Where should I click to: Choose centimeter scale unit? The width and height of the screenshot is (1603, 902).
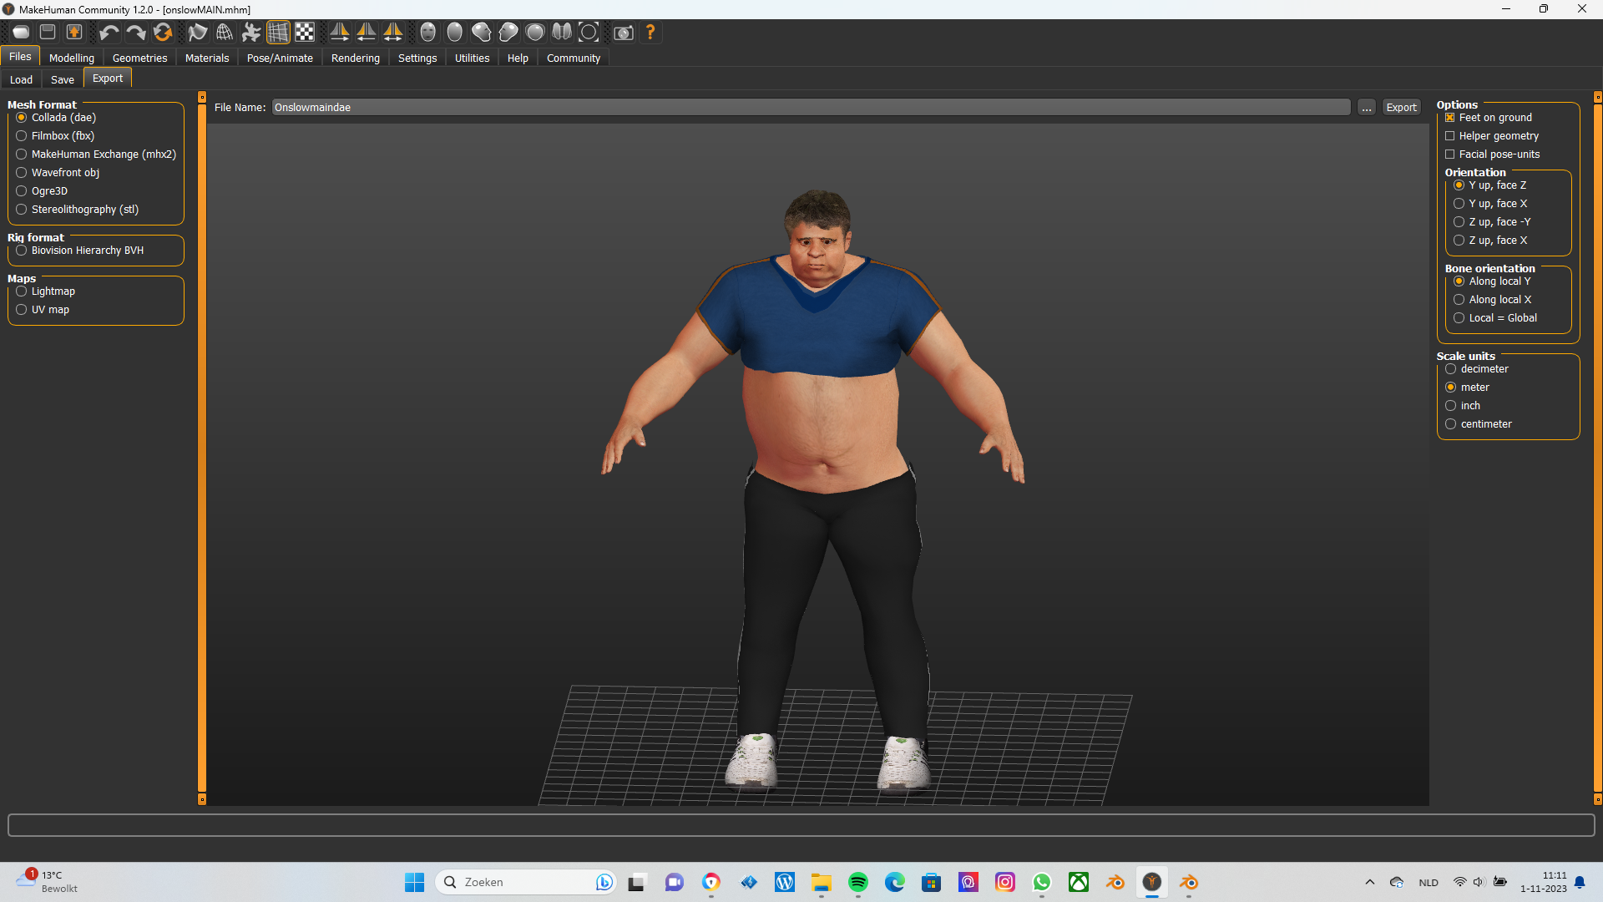point(1451,424)
